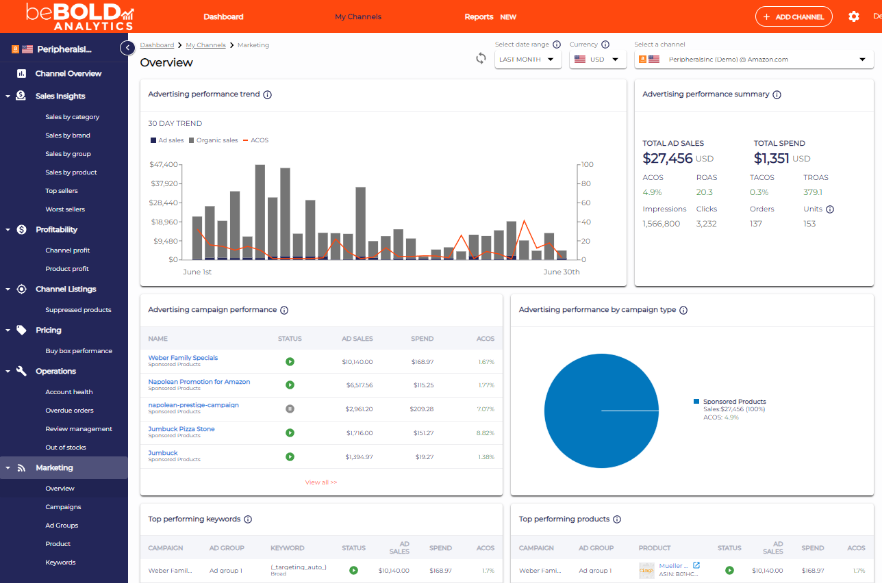This screenshot has width=882, height=583.
Task: Show info for Advertising performance summary
Action: pyautogui.click(x=777, y=94)
